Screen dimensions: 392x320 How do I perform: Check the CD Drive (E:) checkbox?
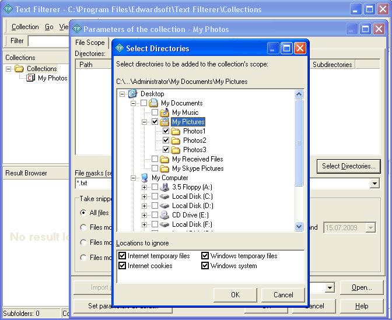point(155,215)
